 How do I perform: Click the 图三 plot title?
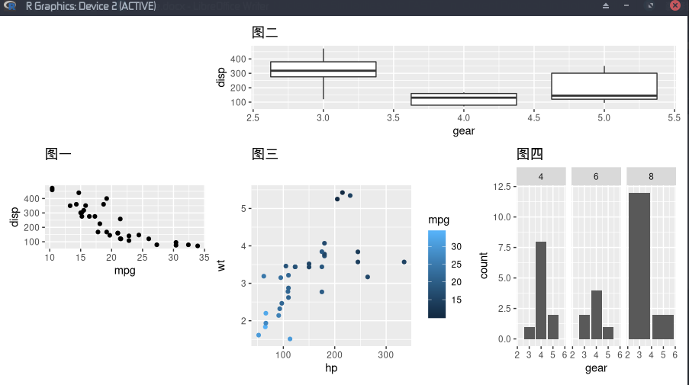265,154
